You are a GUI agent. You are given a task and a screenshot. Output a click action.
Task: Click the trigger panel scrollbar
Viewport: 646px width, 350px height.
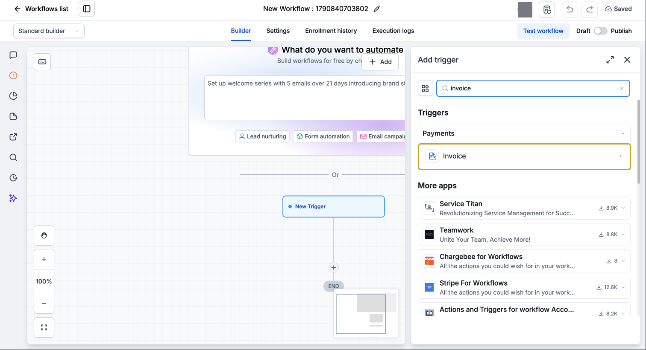coord(639,142)
